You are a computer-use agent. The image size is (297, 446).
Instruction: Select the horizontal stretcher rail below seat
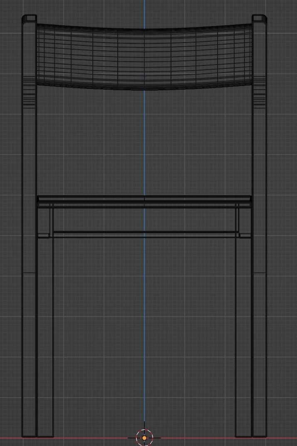click(x=145, y=234)
